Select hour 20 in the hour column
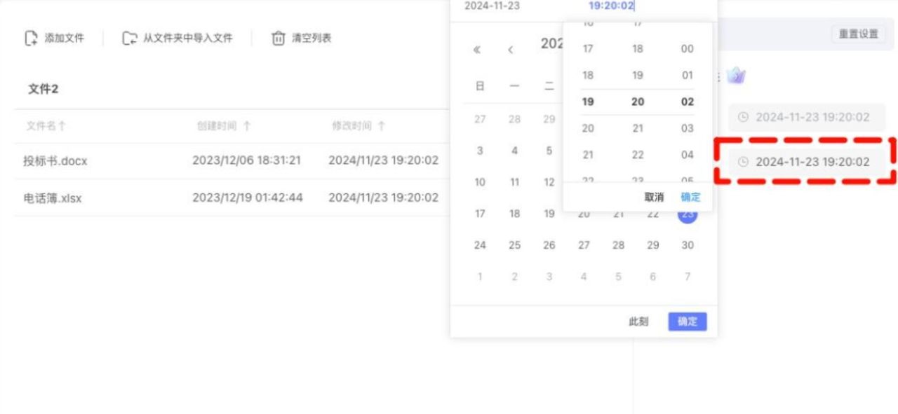This screenshot has height=414, width=898. click(588, 129)
